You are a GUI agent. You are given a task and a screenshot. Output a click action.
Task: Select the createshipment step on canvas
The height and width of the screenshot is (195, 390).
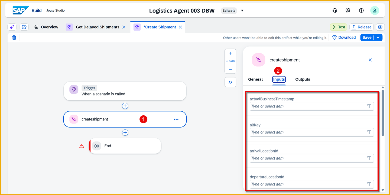[125, 119]
